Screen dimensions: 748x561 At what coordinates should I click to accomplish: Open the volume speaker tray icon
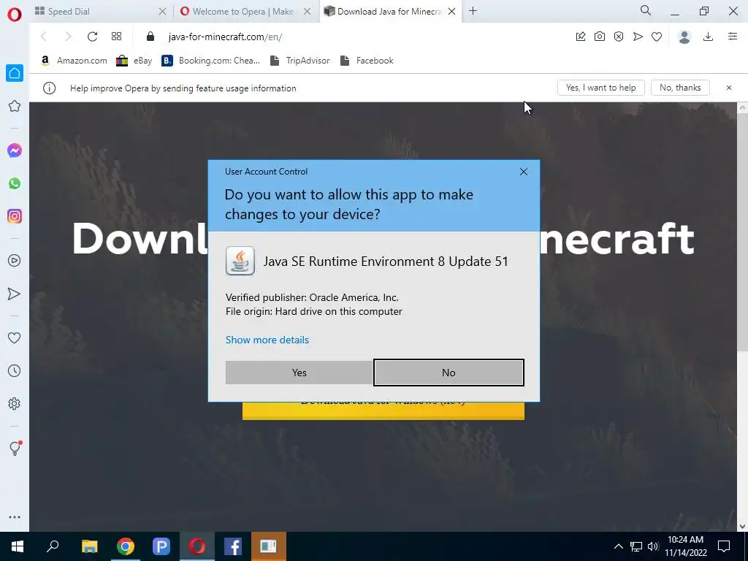coord(653,546)
